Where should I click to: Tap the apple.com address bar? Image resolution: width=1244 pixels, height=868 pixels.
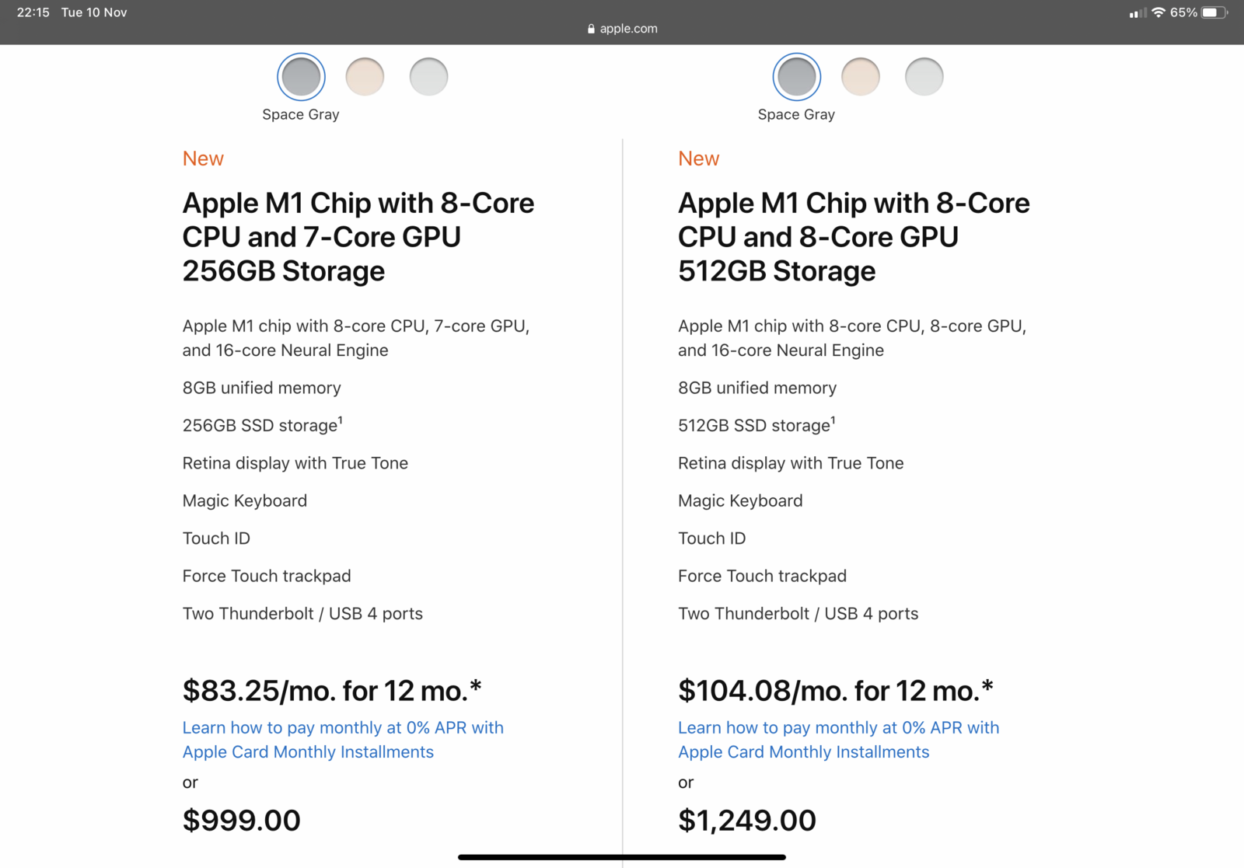pos(622,29)
